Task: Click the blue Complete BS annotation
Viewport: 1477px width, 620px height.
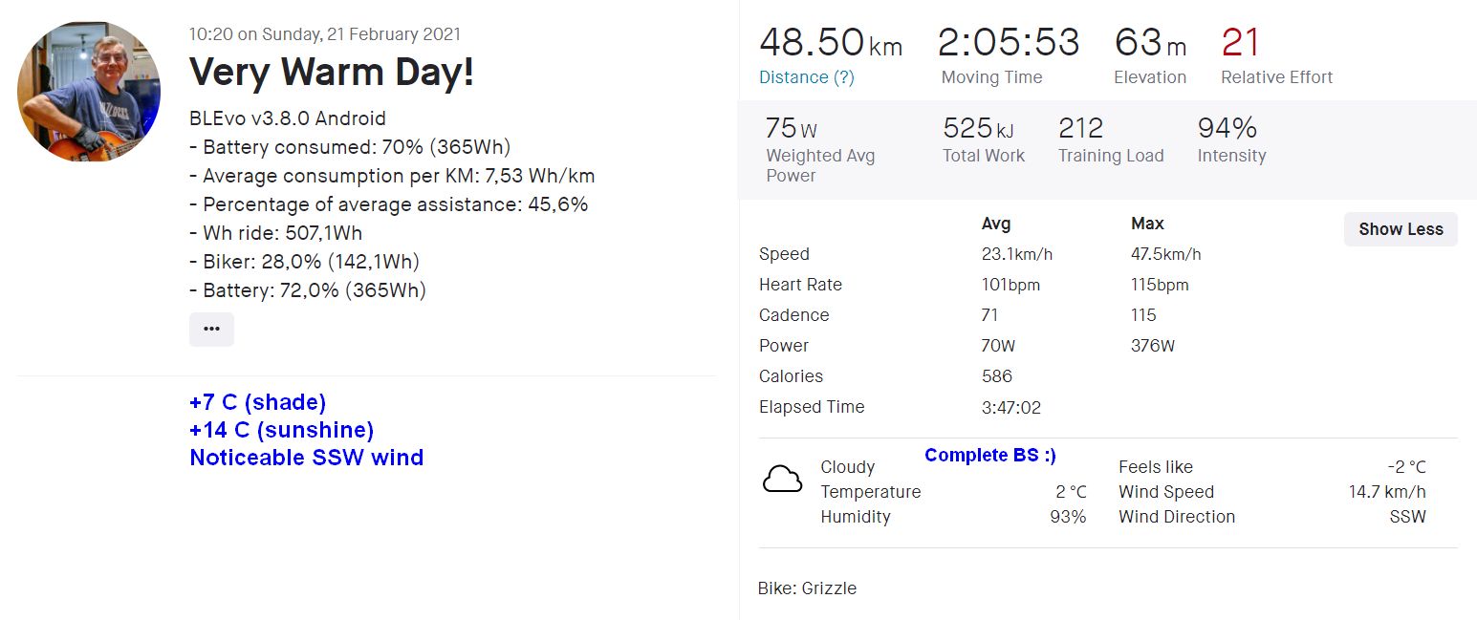Action: [989, 455]
